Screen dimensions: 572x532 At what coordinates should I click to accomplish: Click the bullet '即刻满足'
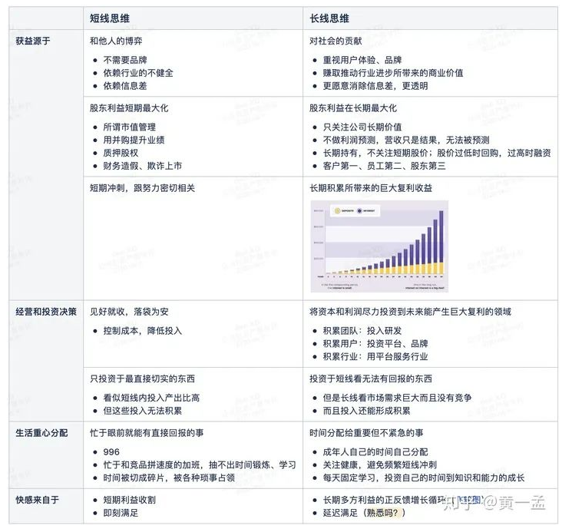click(x=121, y=513)
